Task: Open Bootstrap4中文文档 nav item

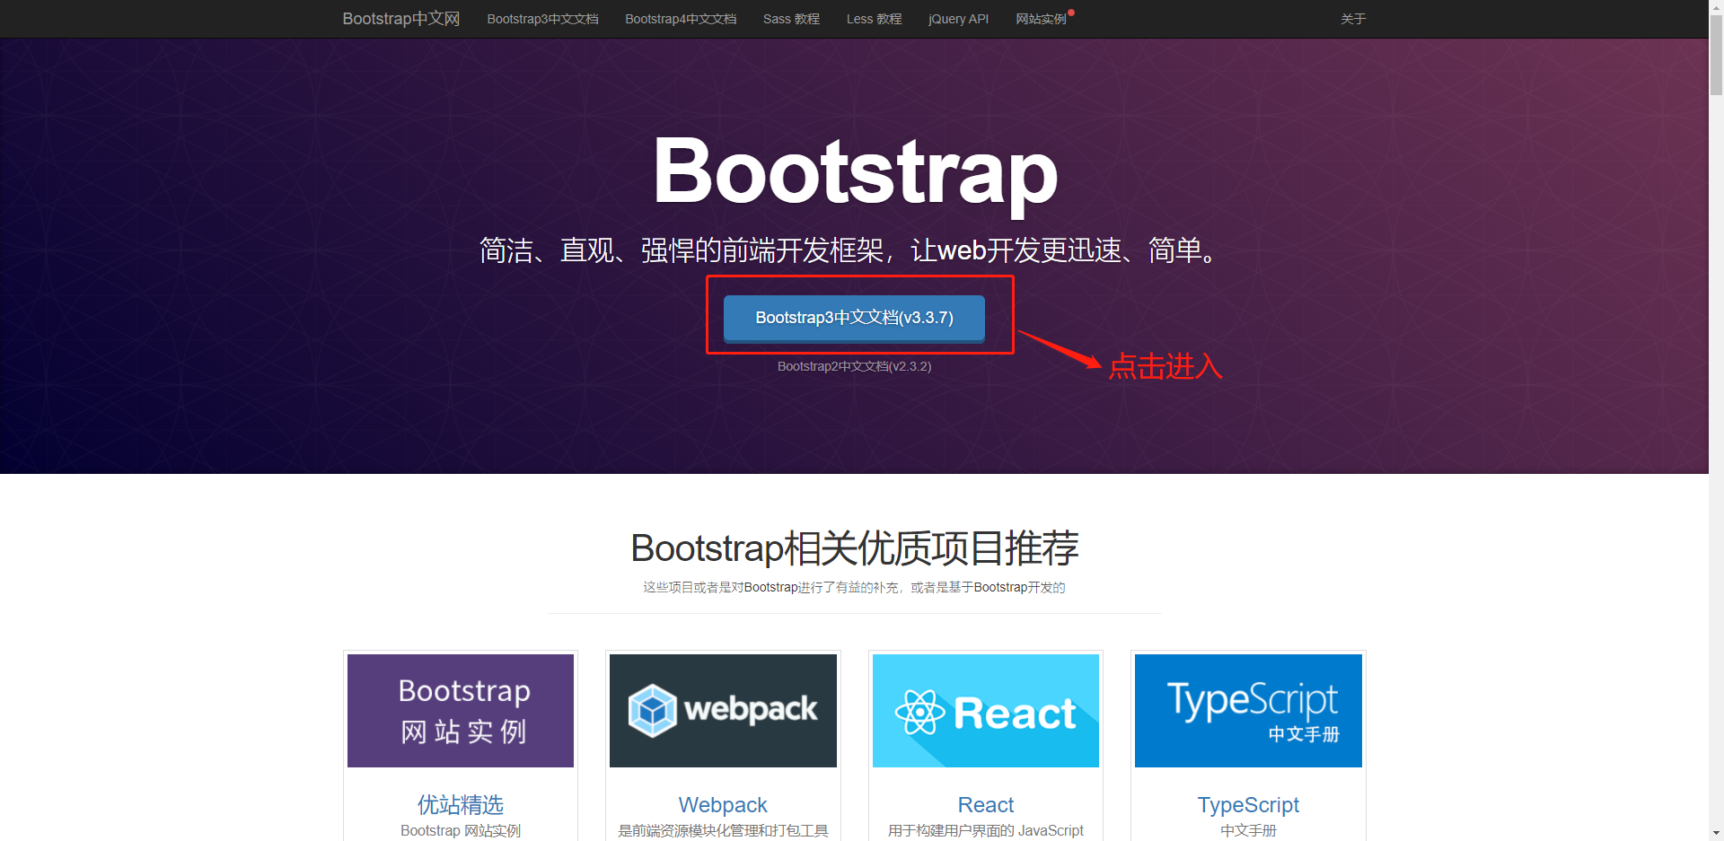Action: 681,19
